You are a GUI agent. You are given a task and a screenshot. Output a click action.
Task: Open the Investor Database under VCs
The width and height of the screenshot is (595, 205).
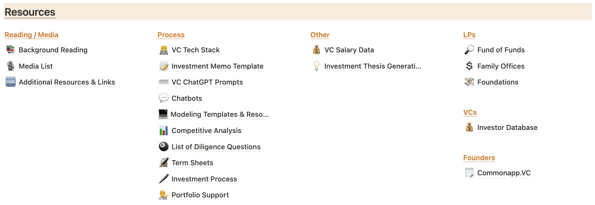coord(507,127)
